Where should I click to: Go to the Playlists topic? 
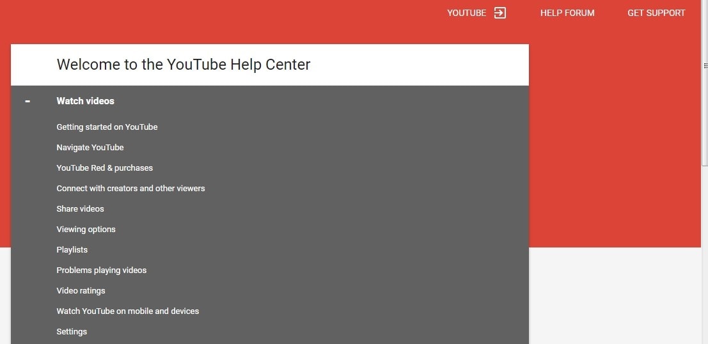click(72, 249)
